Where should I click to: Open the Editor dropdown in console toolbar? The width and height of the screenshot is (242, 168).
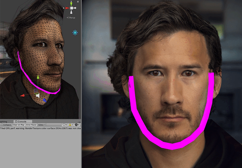click(41, 125)
